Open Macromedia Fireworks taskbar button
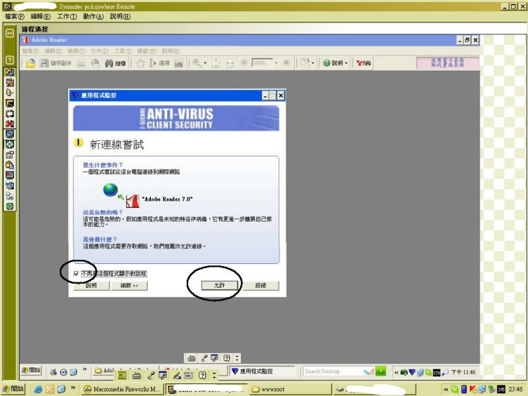Screen dimensions: 528x396 click(x=123, y=389)
